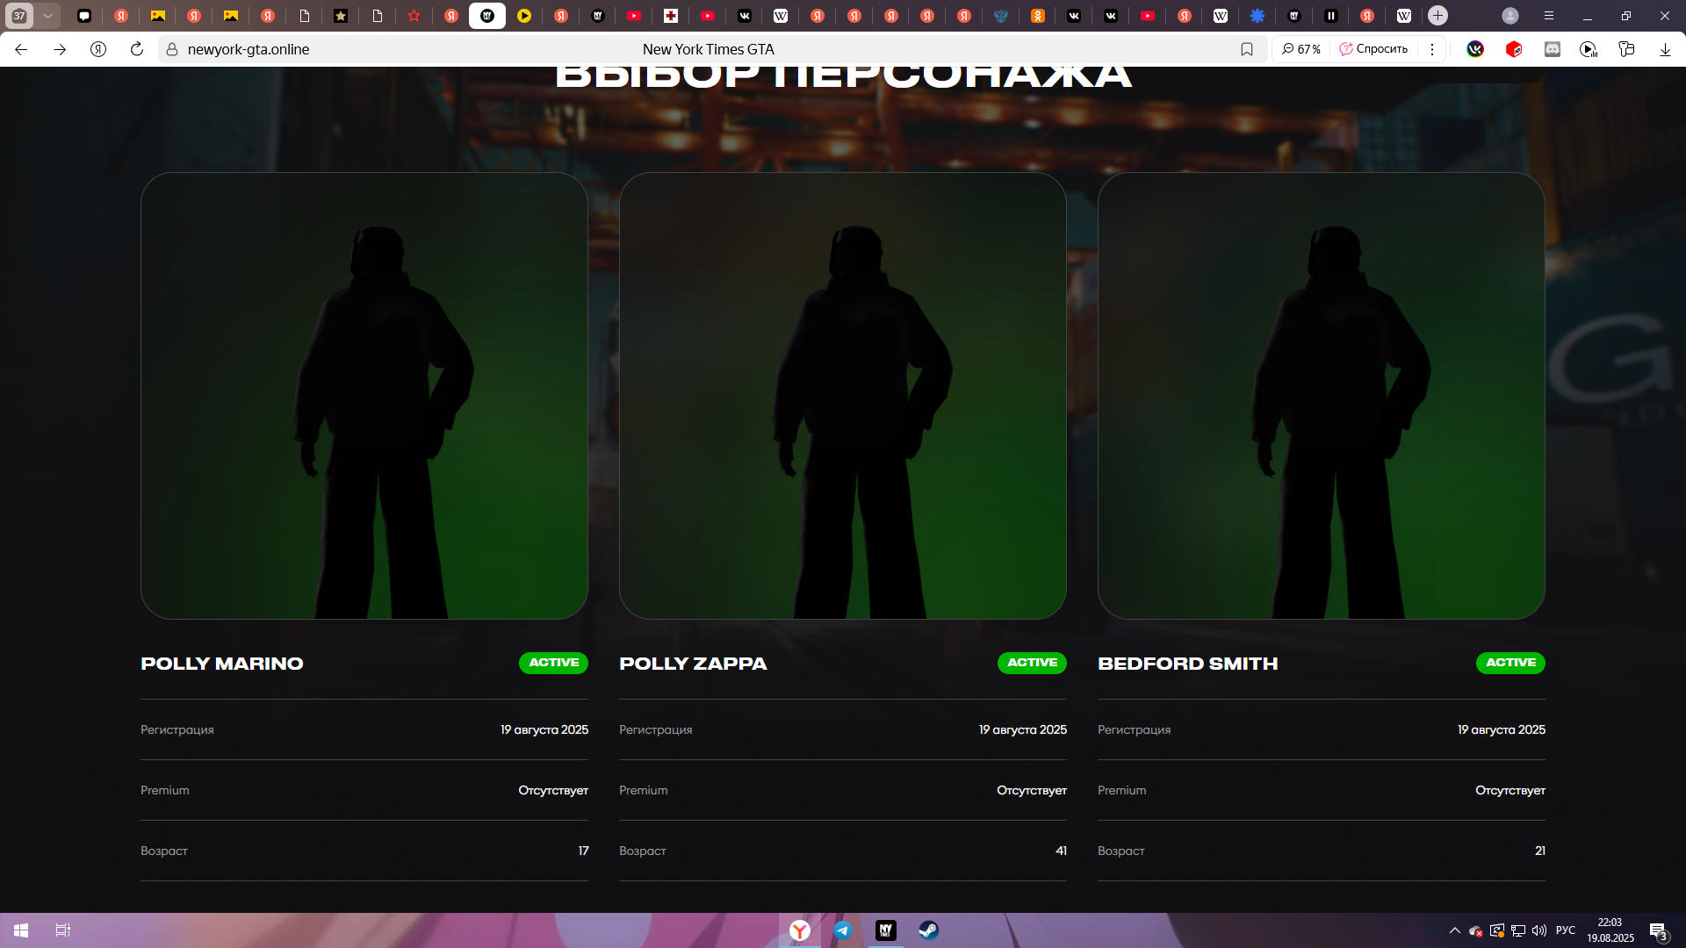Click the Discord extension icon
The height and width of the screenshot is (948, 1686).
point(1553,49)
